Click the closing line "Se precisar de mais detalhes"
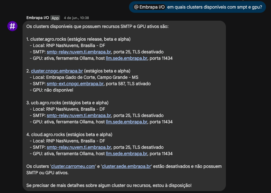This screenshot has width=271, height=193. coord(109,186)
